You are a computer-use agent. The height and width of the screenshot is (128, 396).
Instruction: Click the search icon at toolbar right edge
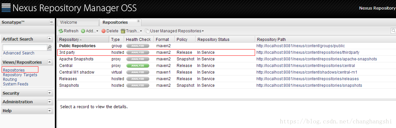pyautogui.click(x=393, y=31)
